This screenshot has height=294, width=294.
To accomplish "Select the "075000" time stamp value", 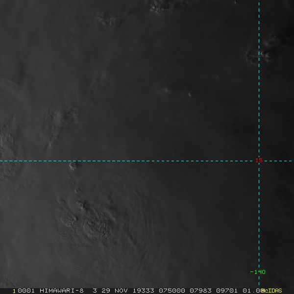I will [172, 291].
